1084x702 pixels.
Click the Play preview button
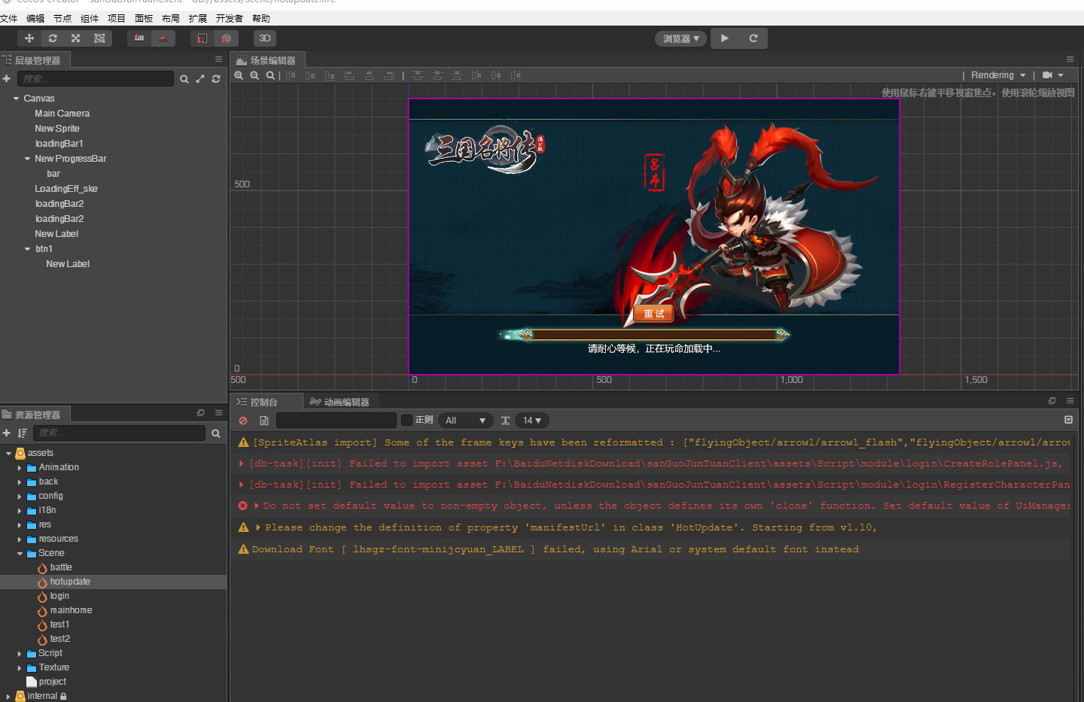click(724, 38)
